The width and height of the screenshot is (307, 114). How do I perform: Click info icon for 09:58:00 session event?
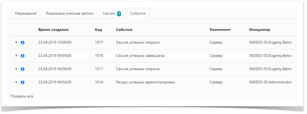[x=23, y=69]
